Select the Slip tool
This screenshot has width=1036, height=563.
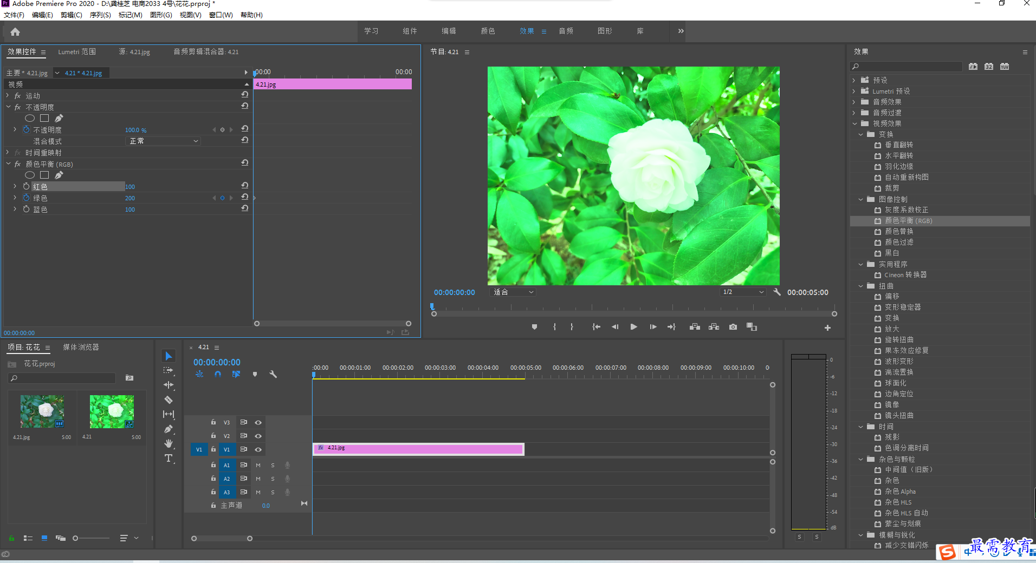(169, 414)
